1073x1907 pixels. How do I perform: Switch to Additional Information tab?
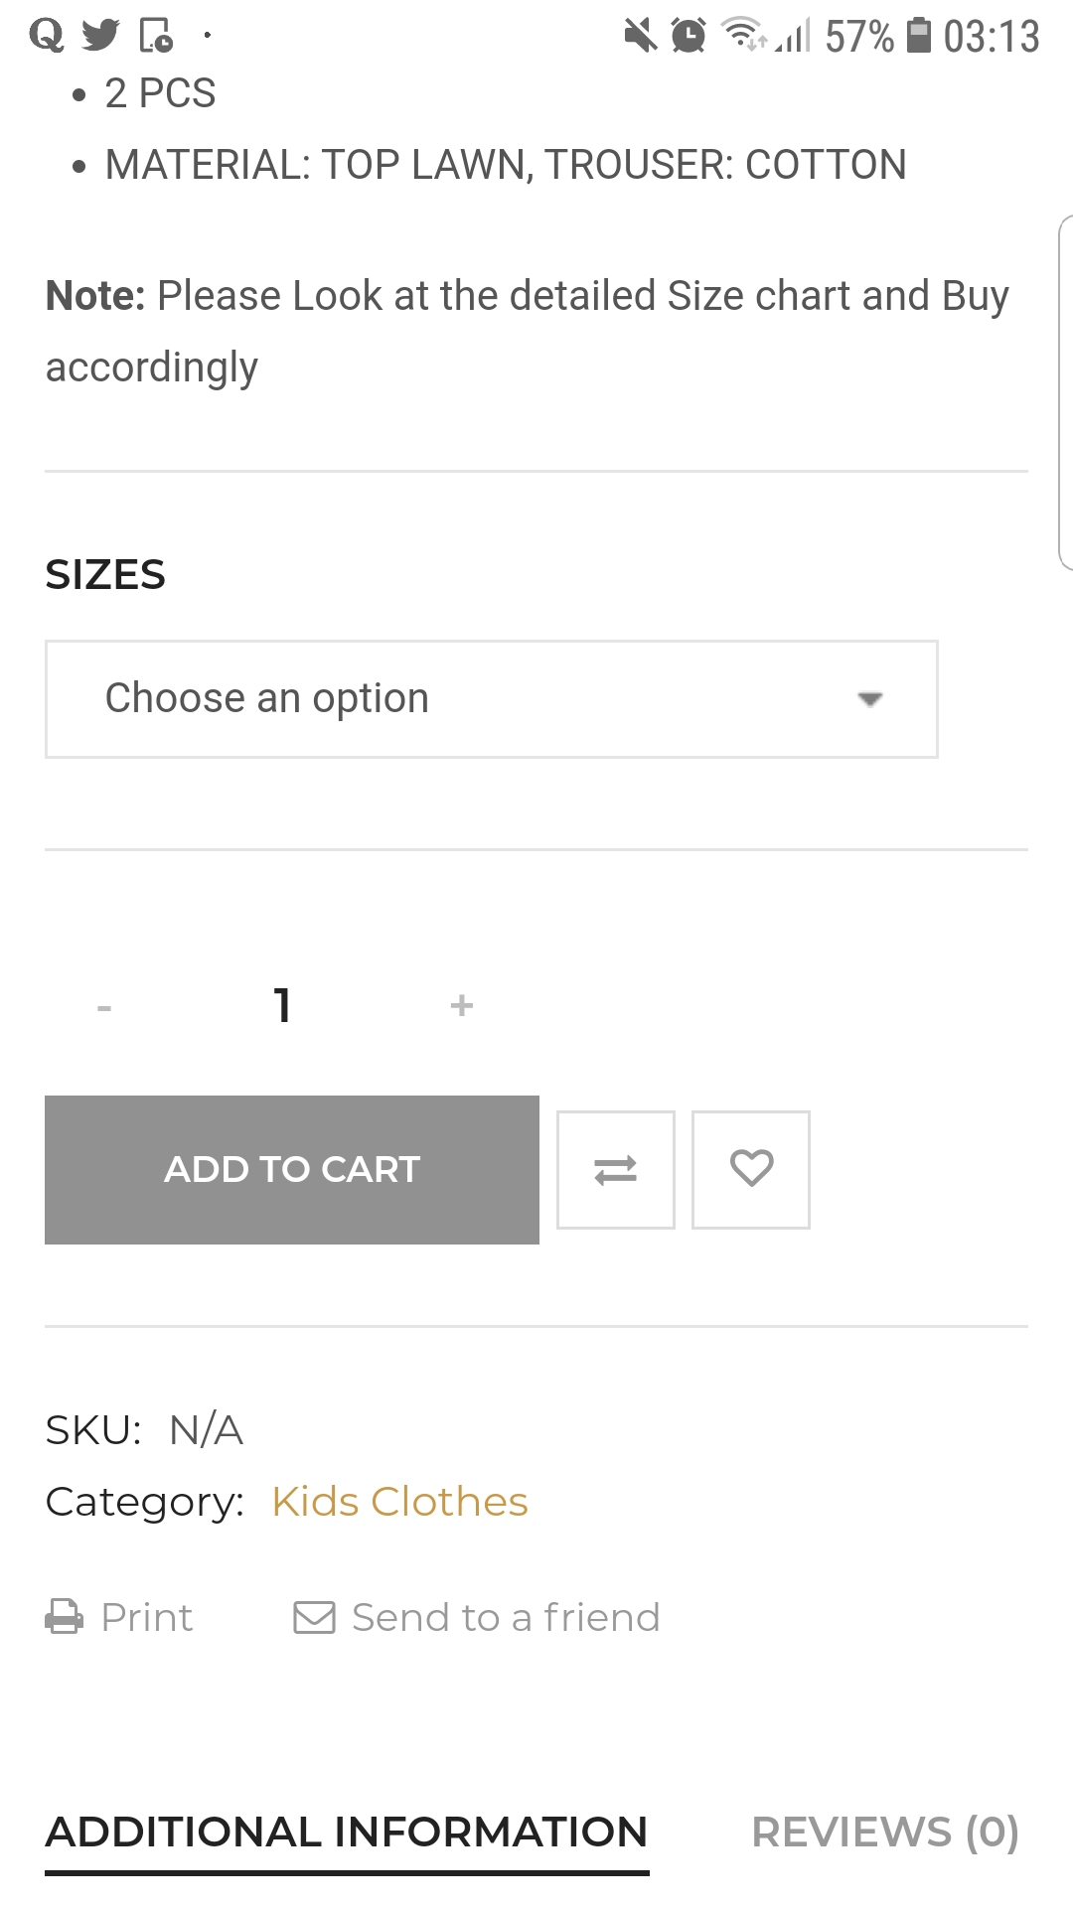[347, 1833]
